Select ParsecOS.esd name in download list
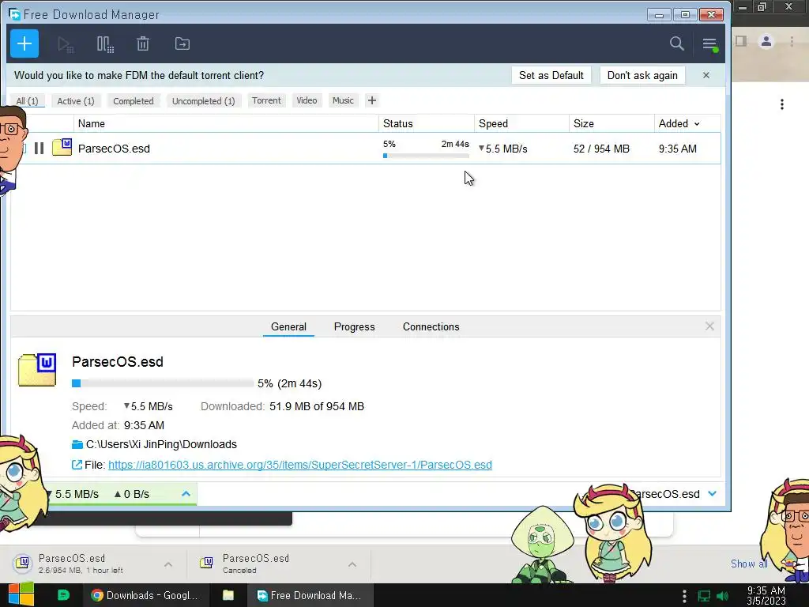The image size is (809, 607). point(114,149)
